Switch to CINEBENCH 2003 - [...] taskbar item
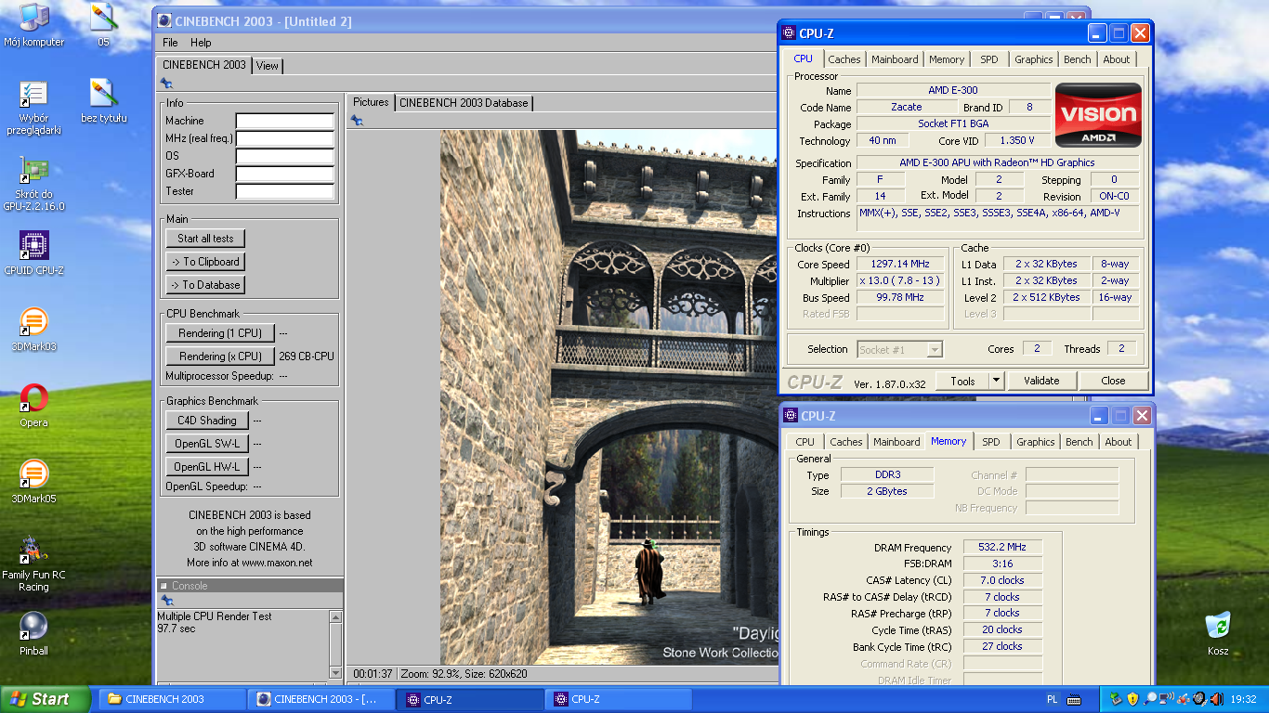 [x=321, y=699]
